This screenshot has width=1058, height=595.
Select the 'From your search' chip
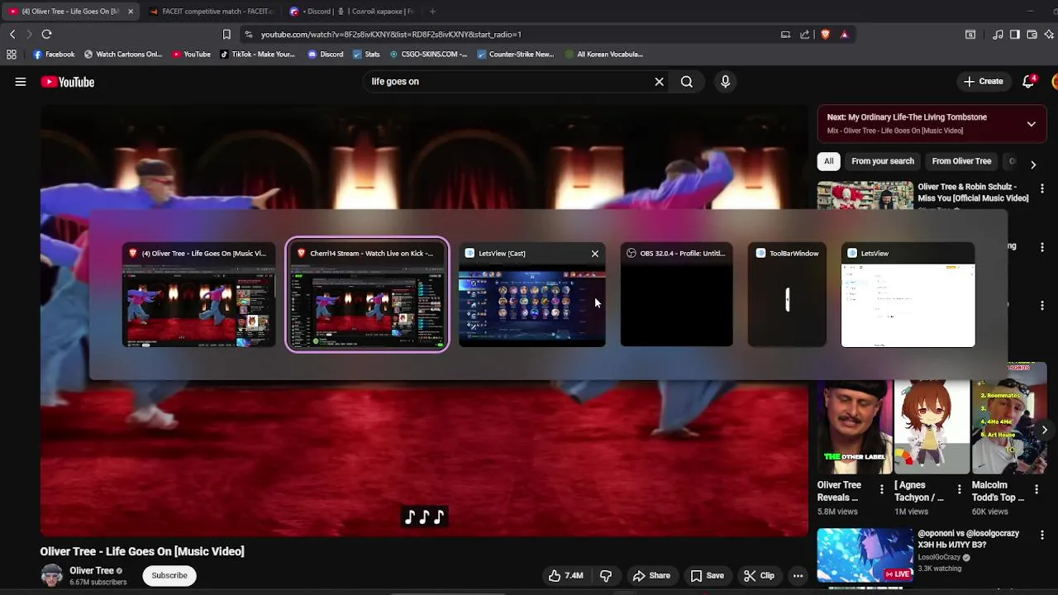click(882, 161)
